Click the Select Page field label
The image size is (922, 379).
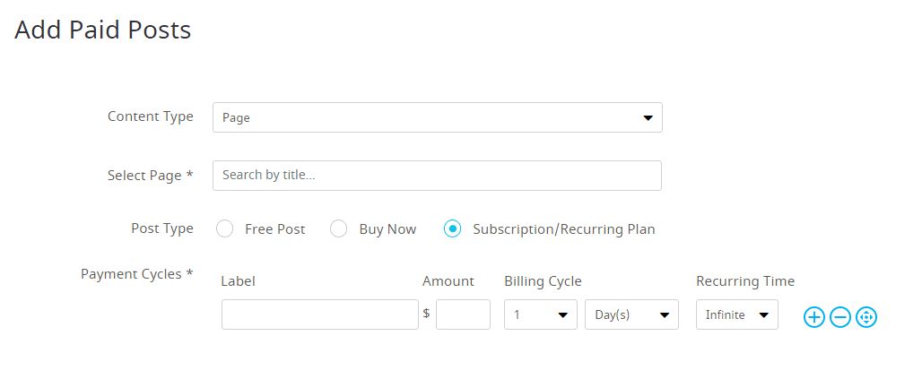coord(150,176)
